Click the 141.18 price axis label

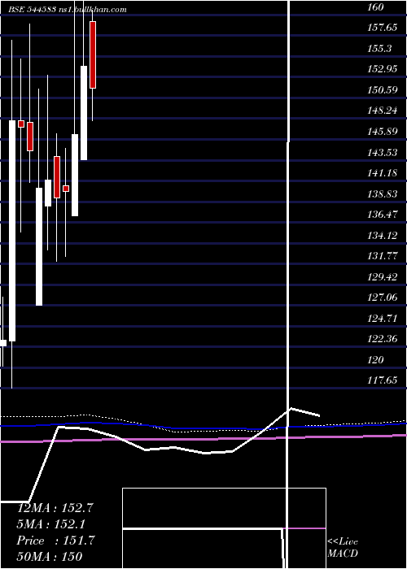point(383,173)
